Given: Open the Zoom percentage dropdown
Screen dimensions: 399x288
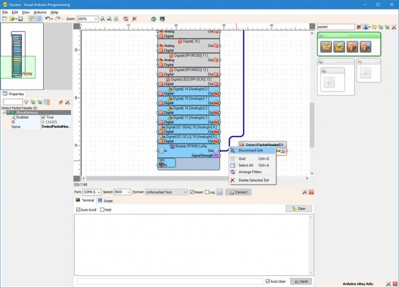Looking at the screenshot, I should tap(95, 19).
